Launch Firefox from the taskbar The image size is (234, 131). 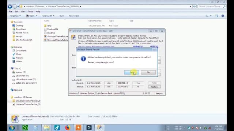click(x=68, y=128)
